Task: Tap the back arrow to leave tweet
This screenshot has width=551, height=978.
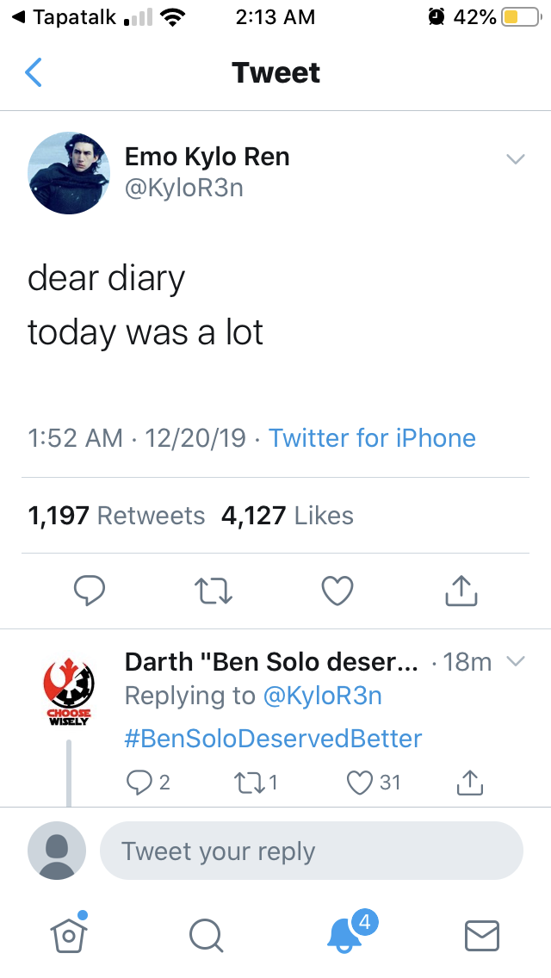Action: [33, 72]
